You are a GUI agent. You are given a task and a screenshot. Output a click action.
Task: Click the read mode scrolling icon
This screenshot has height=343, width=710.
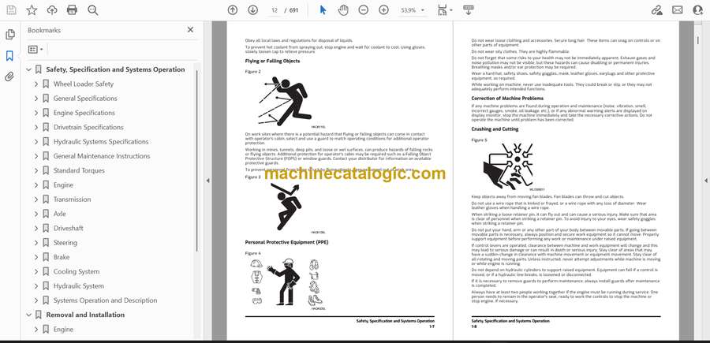469,10
